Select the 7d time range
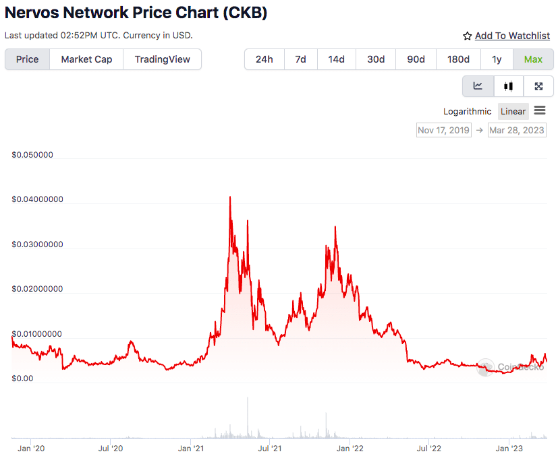 pyautogui.click(x=301, y=59)
